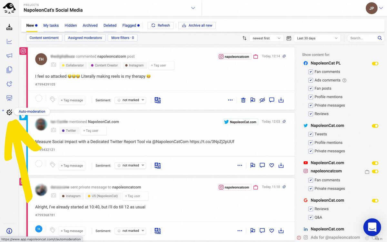Click the info icon at the sidebar bottom
The width and height of the screenshot is (387, 242).
(x=9, y=231)
